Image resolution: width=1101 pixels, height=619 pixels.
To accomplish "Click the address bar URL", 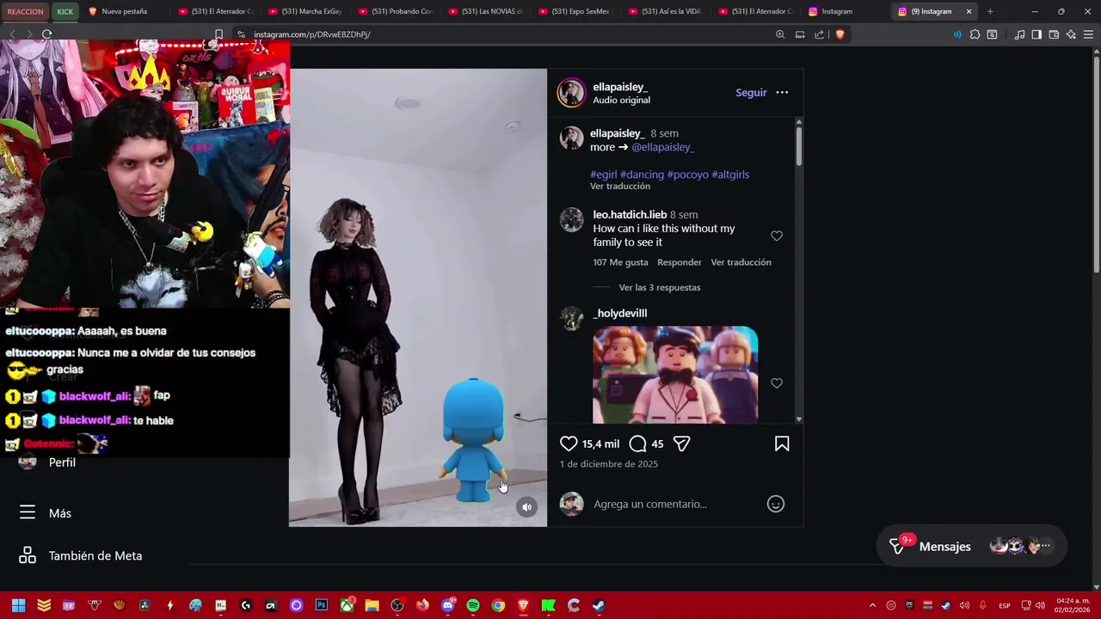I will coord(312,34).
